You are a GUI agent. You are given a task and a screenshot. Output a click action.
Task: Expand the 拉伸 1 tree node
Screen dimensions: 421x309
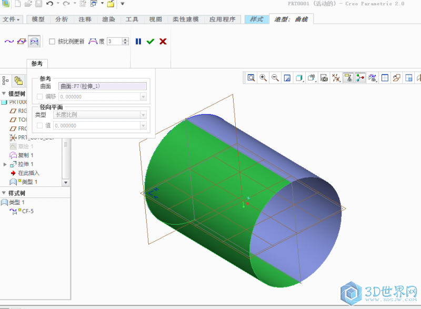(5, 164)
